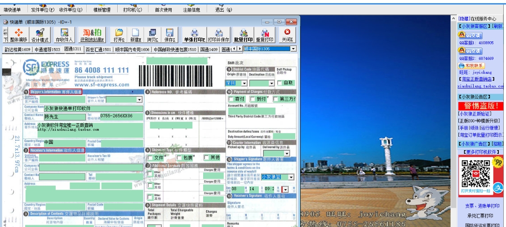Open the Delivered by 派件员 dropdown
506x227 pixels.
pos(287,153)
